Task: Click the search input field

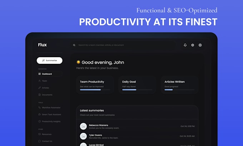Action: (x=124, y=45)
